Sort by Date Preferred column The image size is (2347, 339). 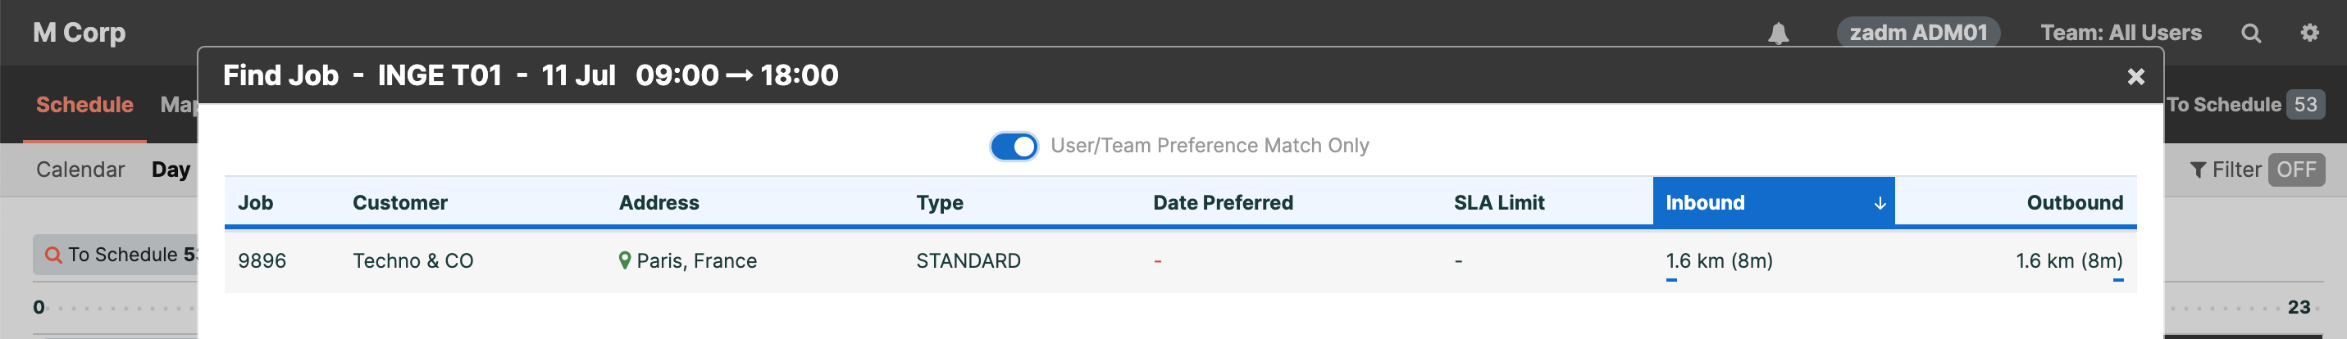(x=1223, y=203)
